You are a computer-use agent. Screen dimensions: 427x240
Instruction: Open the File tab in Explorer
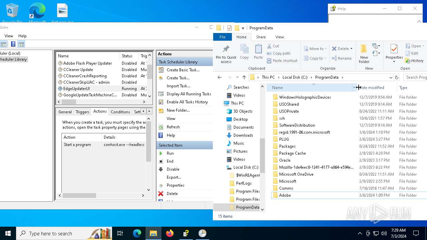[222, 37]
